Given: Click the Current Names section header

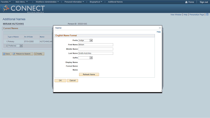Looking at the screenshot, I should coord(10,29).
